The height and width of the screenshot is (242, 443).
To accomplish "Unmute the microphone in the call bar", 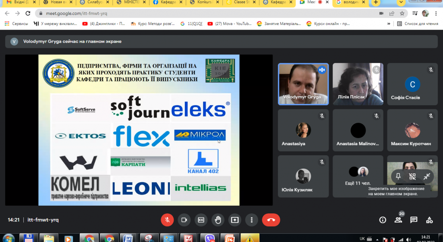I will 167,220.
